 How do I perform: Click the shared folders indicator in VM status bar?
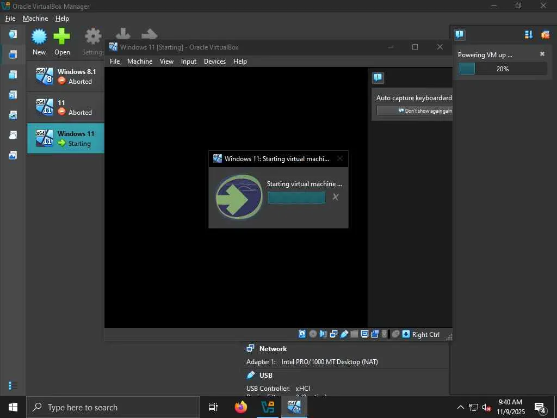(354, 334)
